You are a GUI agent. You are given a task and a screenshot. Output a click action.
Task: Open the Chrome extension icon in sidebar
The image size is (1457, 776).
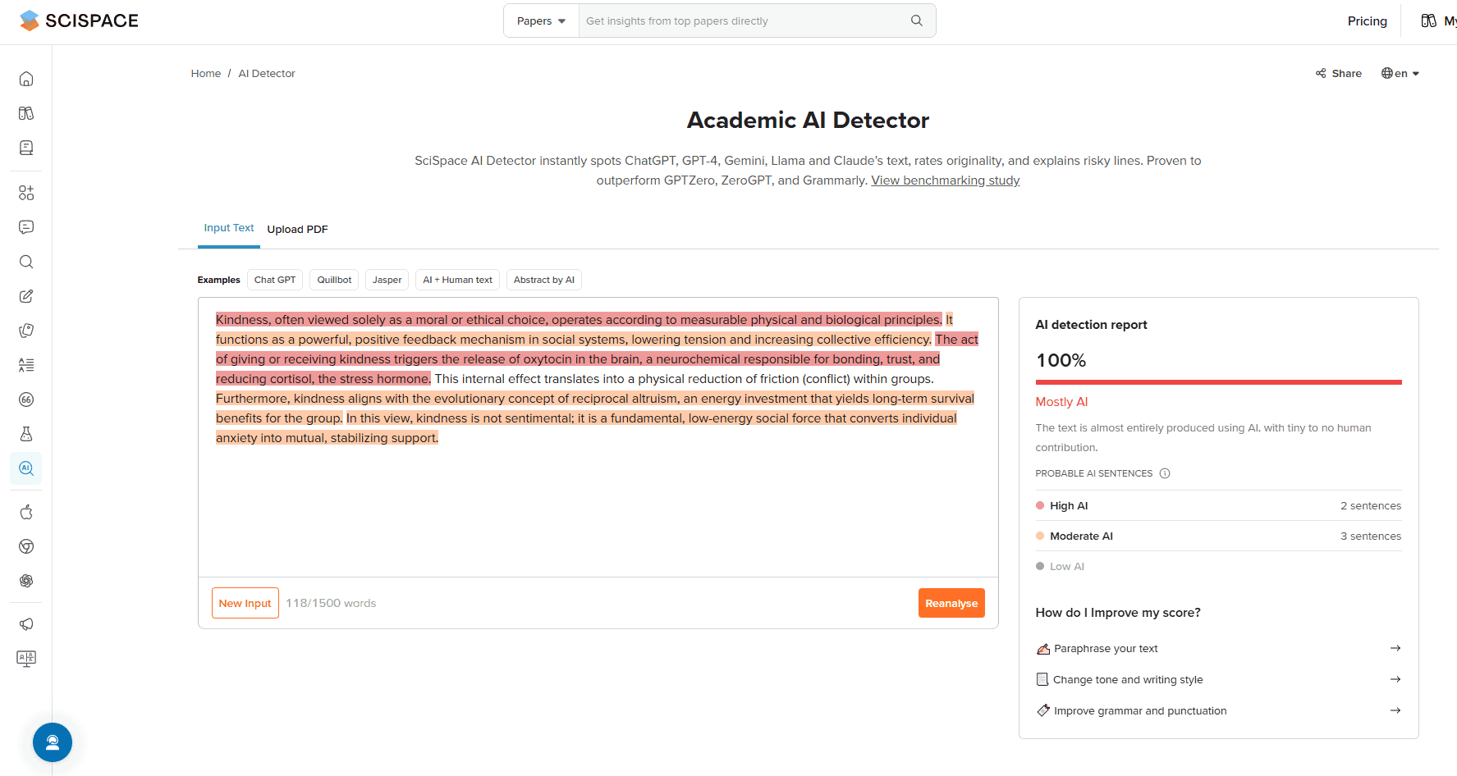click(26, 546)
